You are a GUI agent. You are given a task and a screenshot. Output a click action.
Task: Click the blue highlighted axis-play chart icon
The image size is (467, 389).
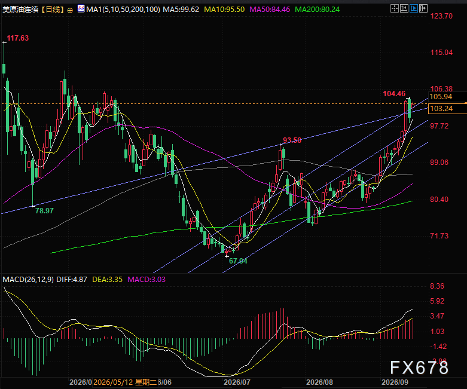pos(414,8)
